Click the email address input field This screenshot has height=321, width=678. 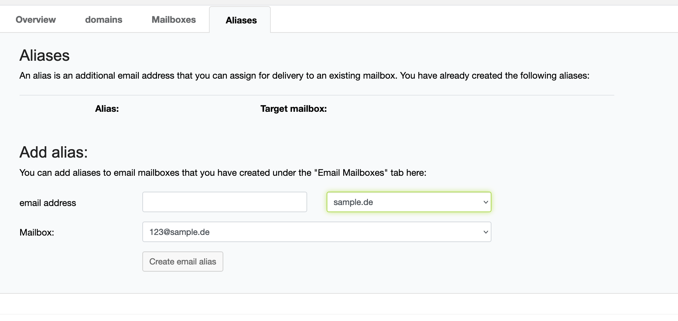point(225,202)
